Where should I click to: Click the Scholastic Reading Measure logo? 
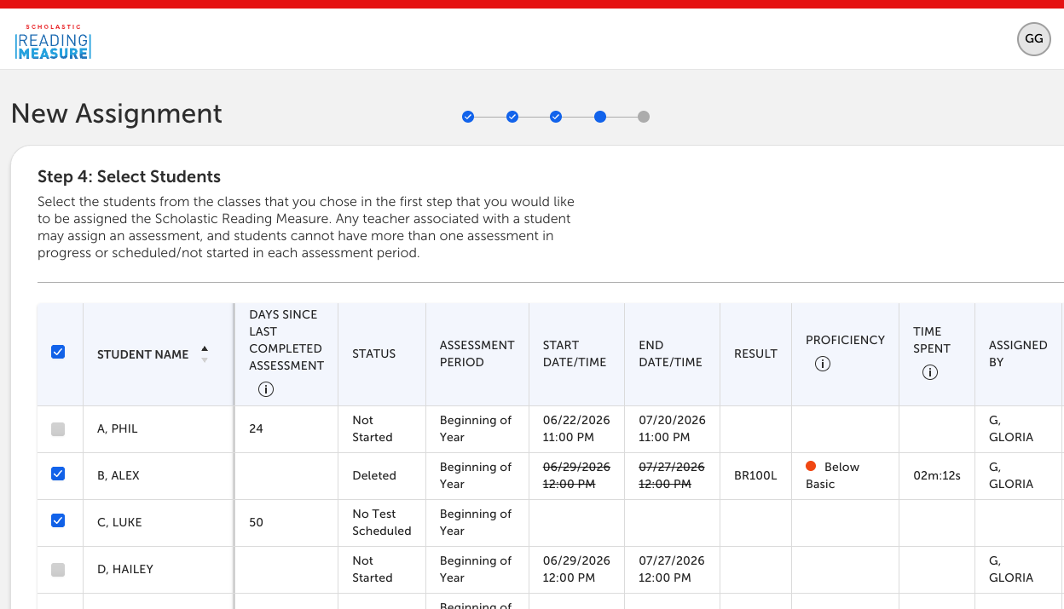point(53,42)
